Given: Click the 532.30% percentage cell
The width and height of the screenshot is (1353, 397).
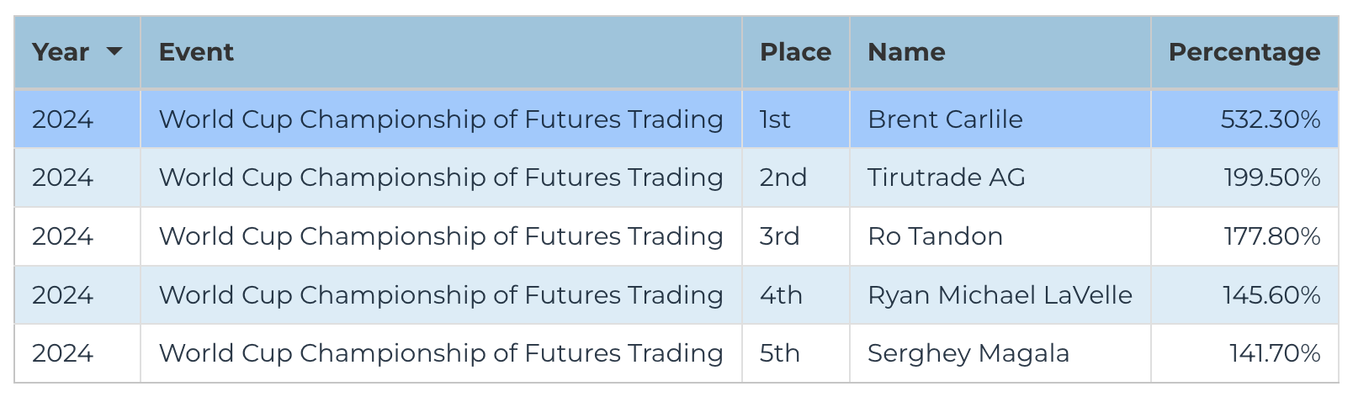Looking at the screenshot, I should tap(1244, 119).
